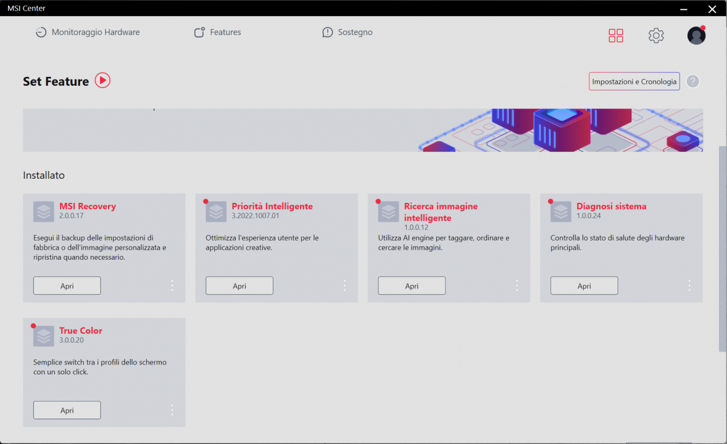Image resolution: width=727 pixels, height=444 pixels.
Task: Open the Sostegno support tab
Action: [347, 32]
